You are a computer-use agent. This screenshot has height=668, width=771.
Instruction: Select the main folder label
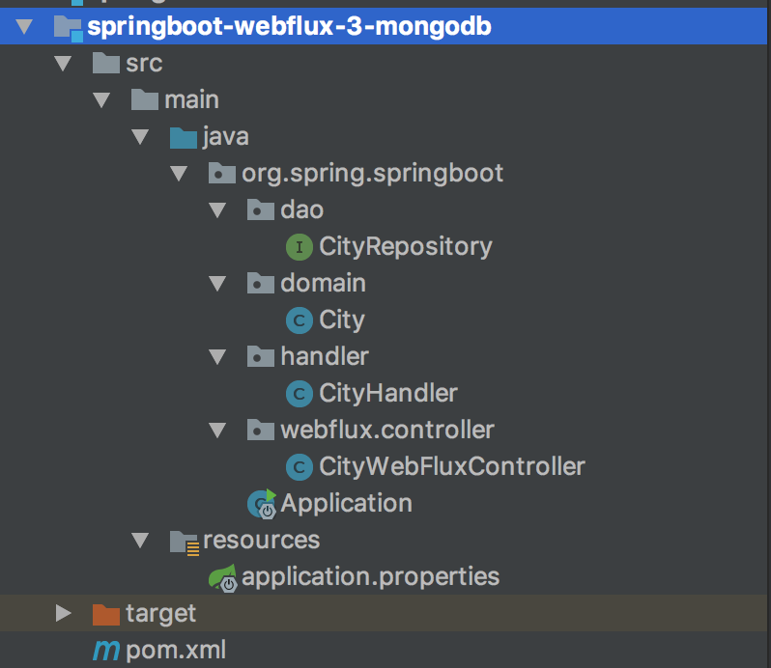click(x=191, y=100)
